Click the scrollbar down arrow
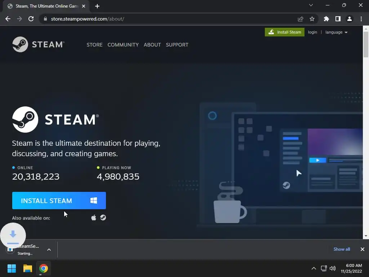The width and height of the screenshot is (369, 277). 366,236
